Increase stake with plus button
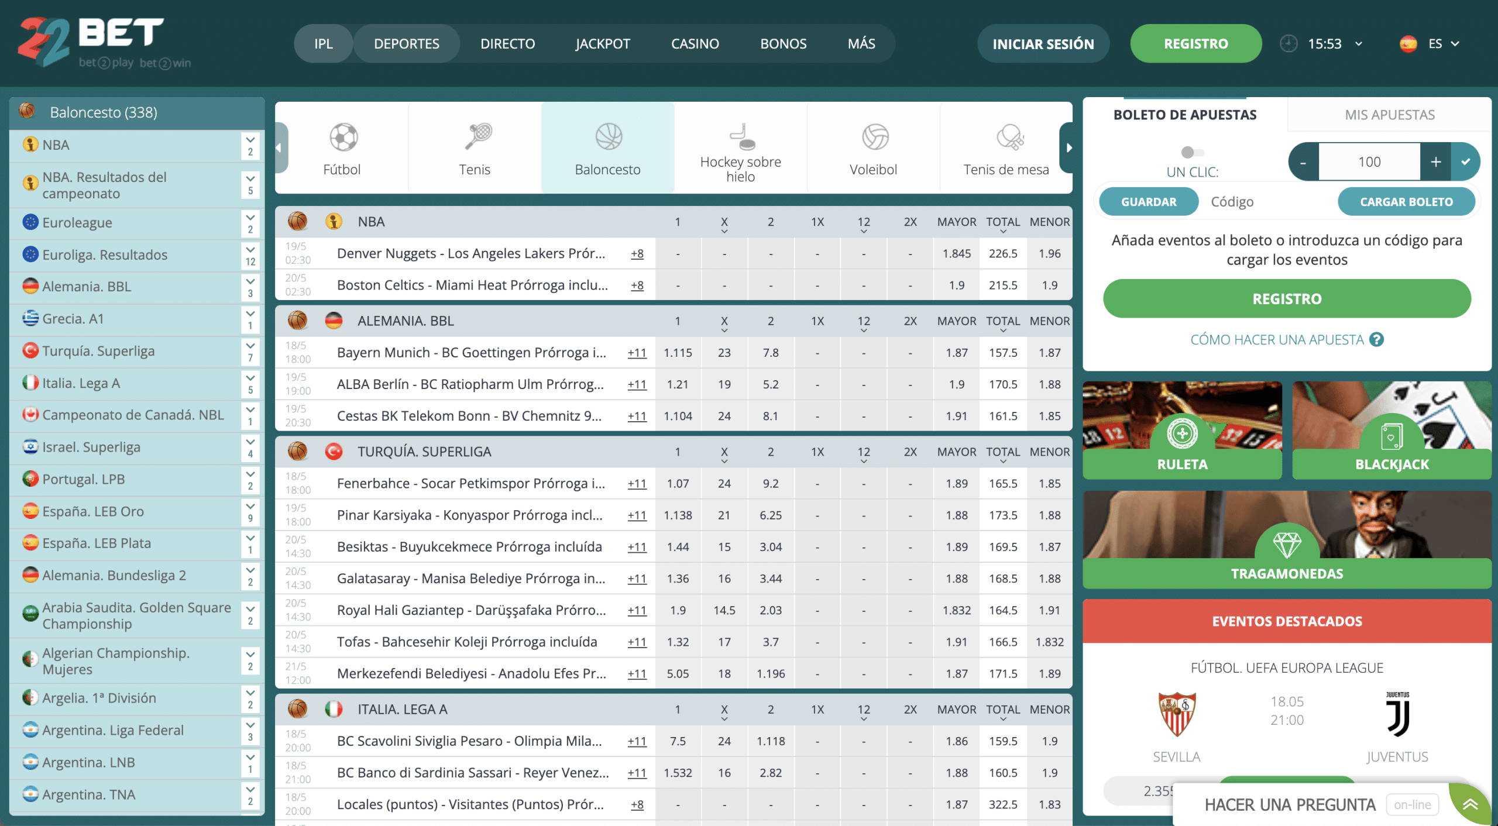The width and height of the screenshot is (1498, 826). [x=1435, y=161]
